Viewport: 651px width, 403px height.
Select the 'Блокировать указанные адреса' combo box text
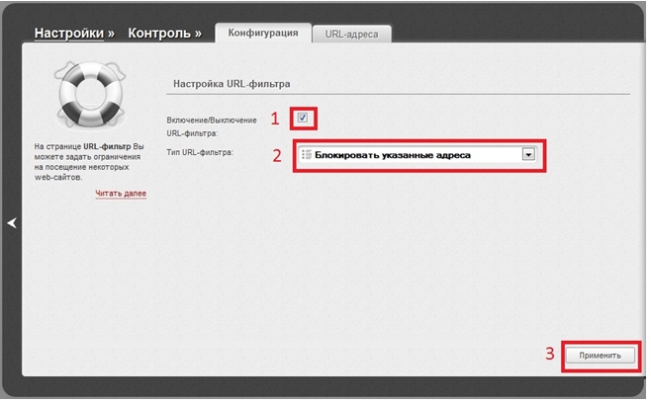point(392,155)
